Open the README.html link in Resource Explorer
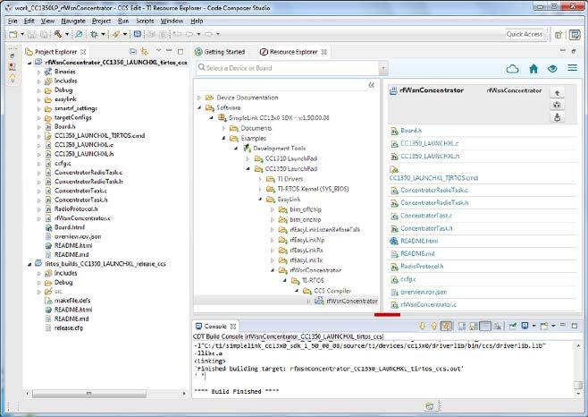588x417 pixels. pyautogui.click(x=419, y=242)
